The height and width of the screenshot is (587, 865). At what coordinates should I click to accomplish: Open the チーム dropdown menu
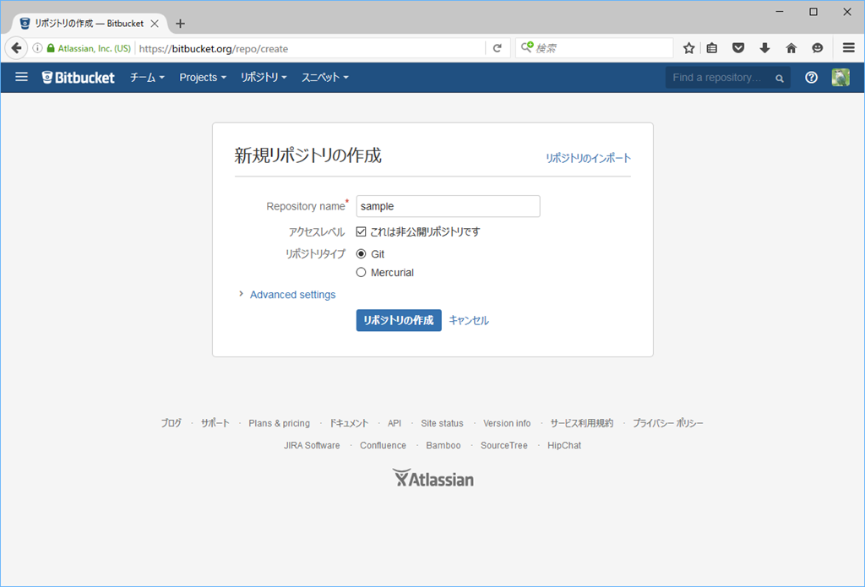146,78
